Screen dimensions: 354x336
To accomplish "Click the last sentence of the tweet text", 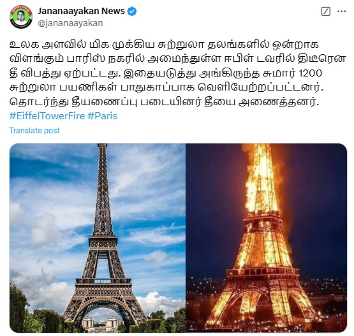I will pos(164,102).
